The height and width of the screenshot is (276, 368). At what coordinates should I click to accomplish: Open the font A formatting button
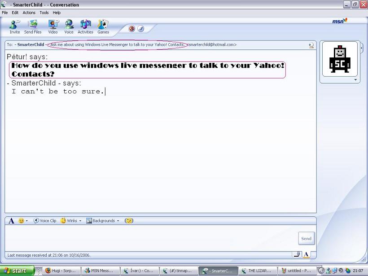pos(11,221)
